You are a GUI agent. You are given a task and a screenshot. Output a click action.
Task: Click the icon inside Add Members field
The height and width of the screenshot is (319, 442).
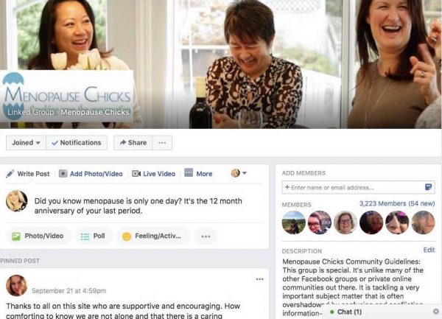(x=428, y=187)
